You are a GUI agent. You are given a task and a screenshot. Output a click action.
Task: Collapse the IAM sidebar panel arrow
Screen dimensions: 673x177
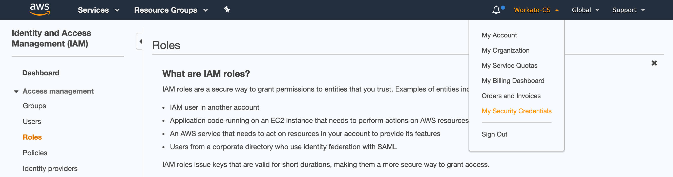[141, 41]
